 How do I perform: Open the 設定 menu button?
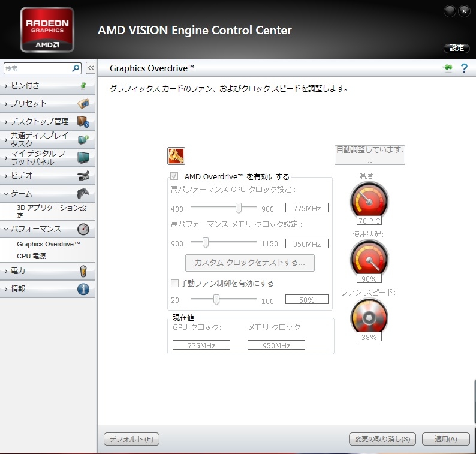pos(457,48)
